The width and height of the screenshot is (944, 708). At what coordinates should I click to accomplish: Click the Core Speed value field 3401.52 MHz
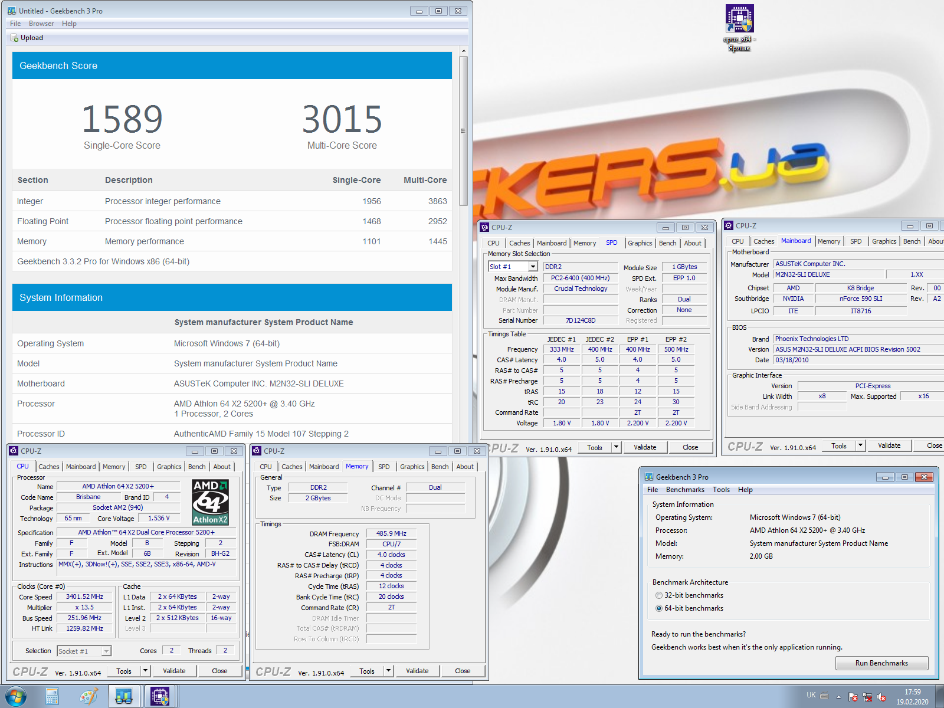84,597
